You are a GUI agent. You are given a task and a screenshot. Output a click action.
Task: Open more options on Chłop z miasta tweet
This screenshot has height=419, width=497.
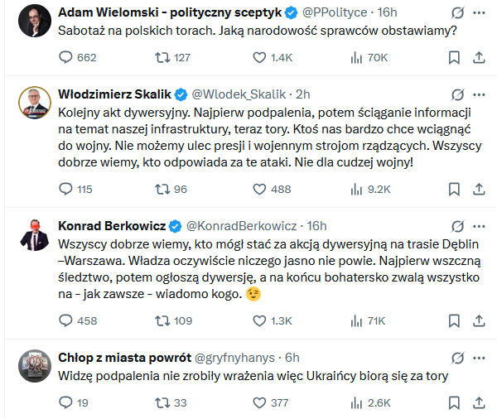(479, 357)
